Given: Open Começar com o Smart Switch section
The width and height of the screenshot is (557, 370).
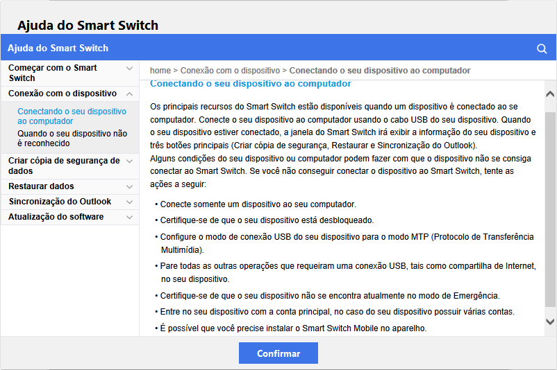Looking at the screenshot, I should 53,73.
